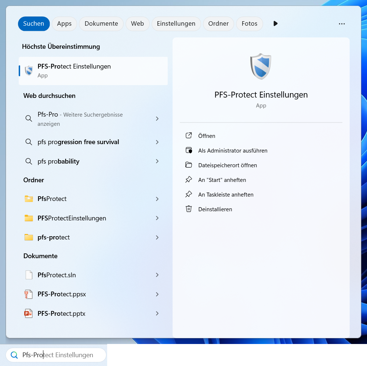Choose An "Start" anheften option
The width and height of the screenshot is (367, 366).
(222, 180)
